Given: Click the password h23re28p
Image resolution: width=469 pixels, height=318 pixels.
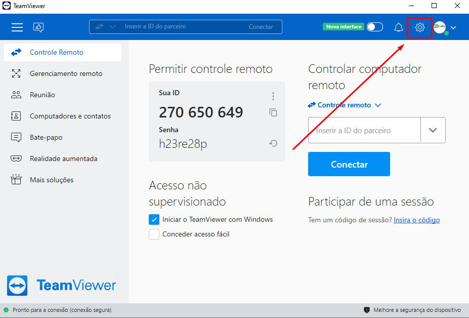Looking at the screenshot, I should pos(183,144).
